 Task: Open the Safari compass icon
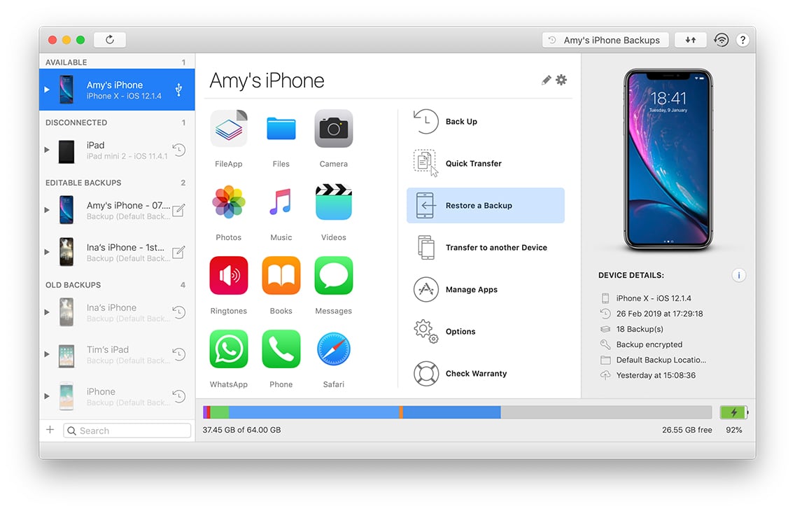point(334,349)
